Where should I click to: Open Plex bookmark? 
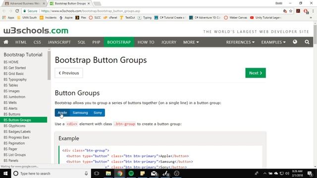tap(81, 18)
